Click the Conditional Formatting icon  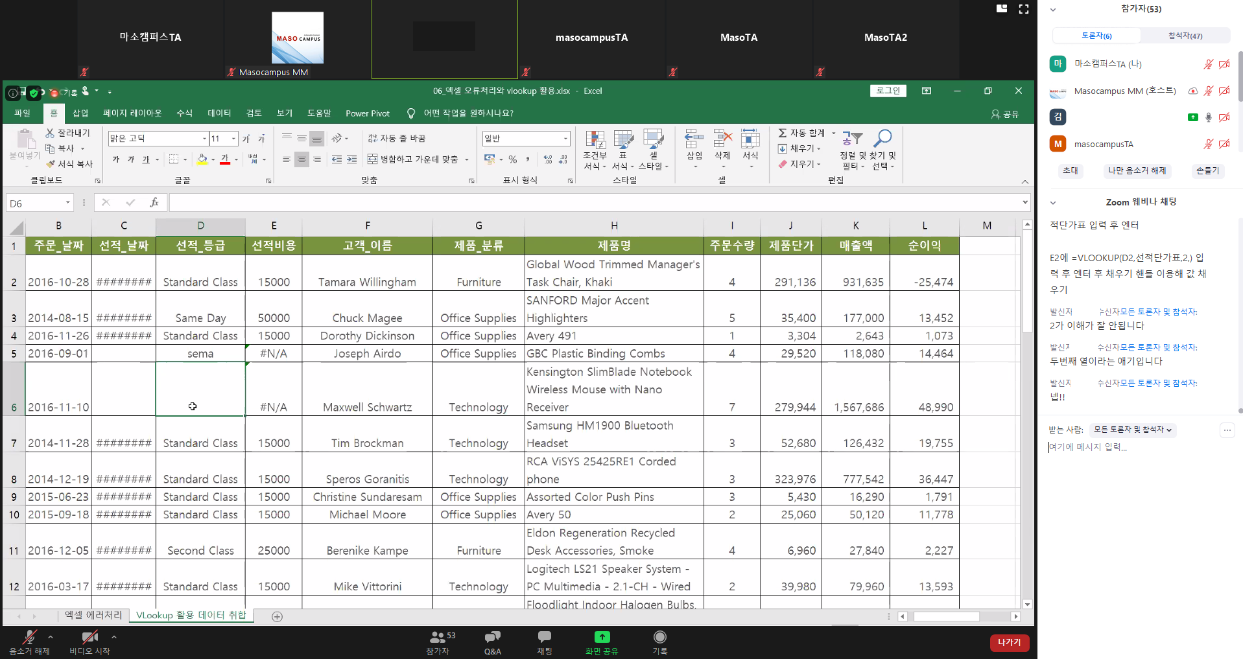pyautogui.click(x=595, y=140)
